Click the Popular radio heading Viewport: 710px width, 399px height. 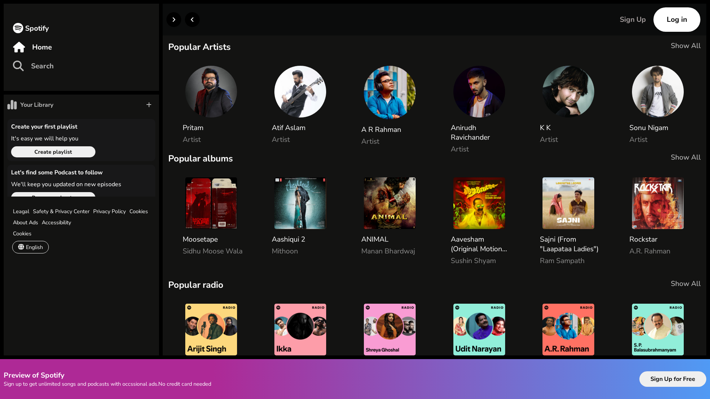pos(196,285)
